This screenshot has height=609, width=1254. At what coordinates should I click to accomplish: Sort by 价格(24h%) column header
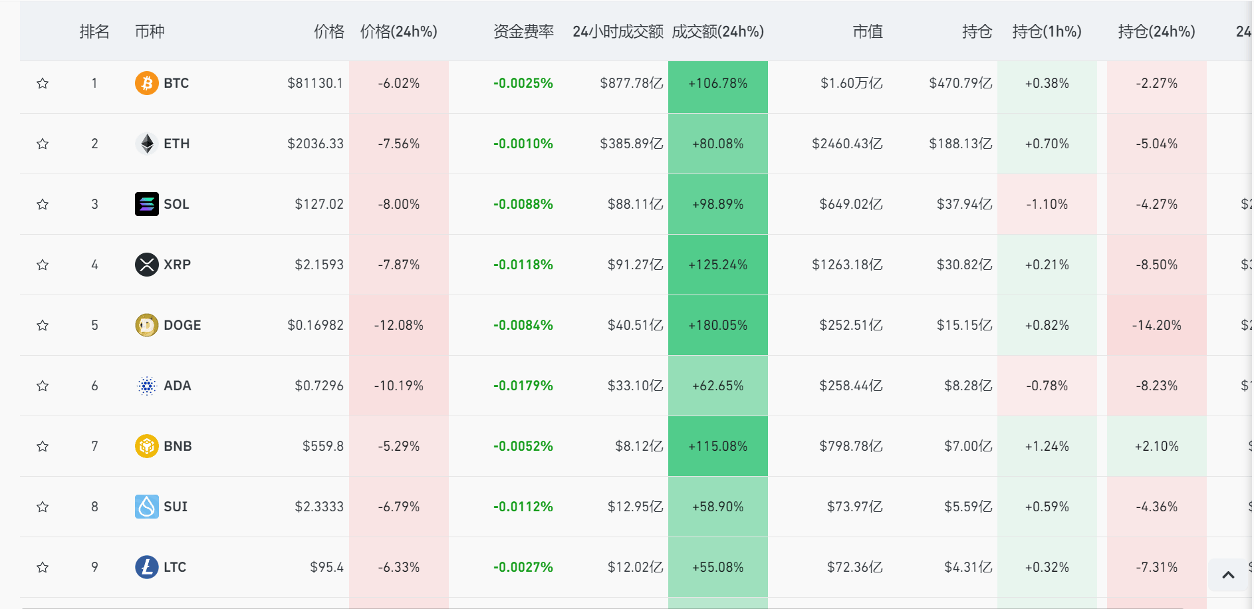399,31
